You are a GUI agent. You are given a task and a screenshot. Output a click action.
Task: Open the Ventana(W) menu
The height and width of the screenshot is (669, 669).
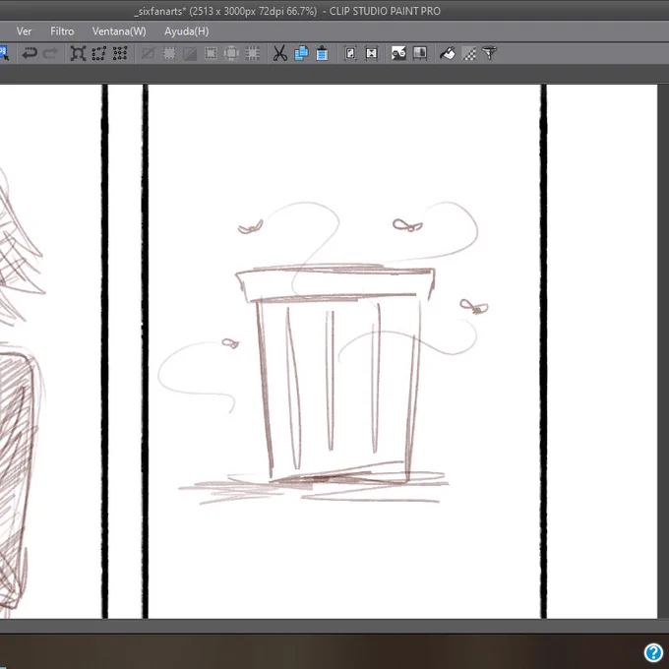click(119, 31)
